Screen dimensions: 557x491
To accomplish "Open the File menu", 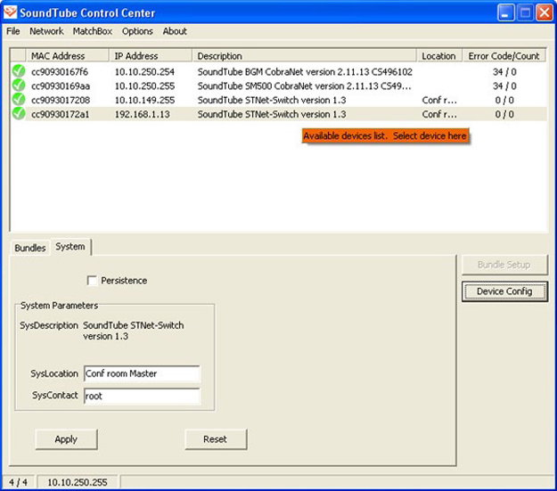I will (x=13, y=31).
